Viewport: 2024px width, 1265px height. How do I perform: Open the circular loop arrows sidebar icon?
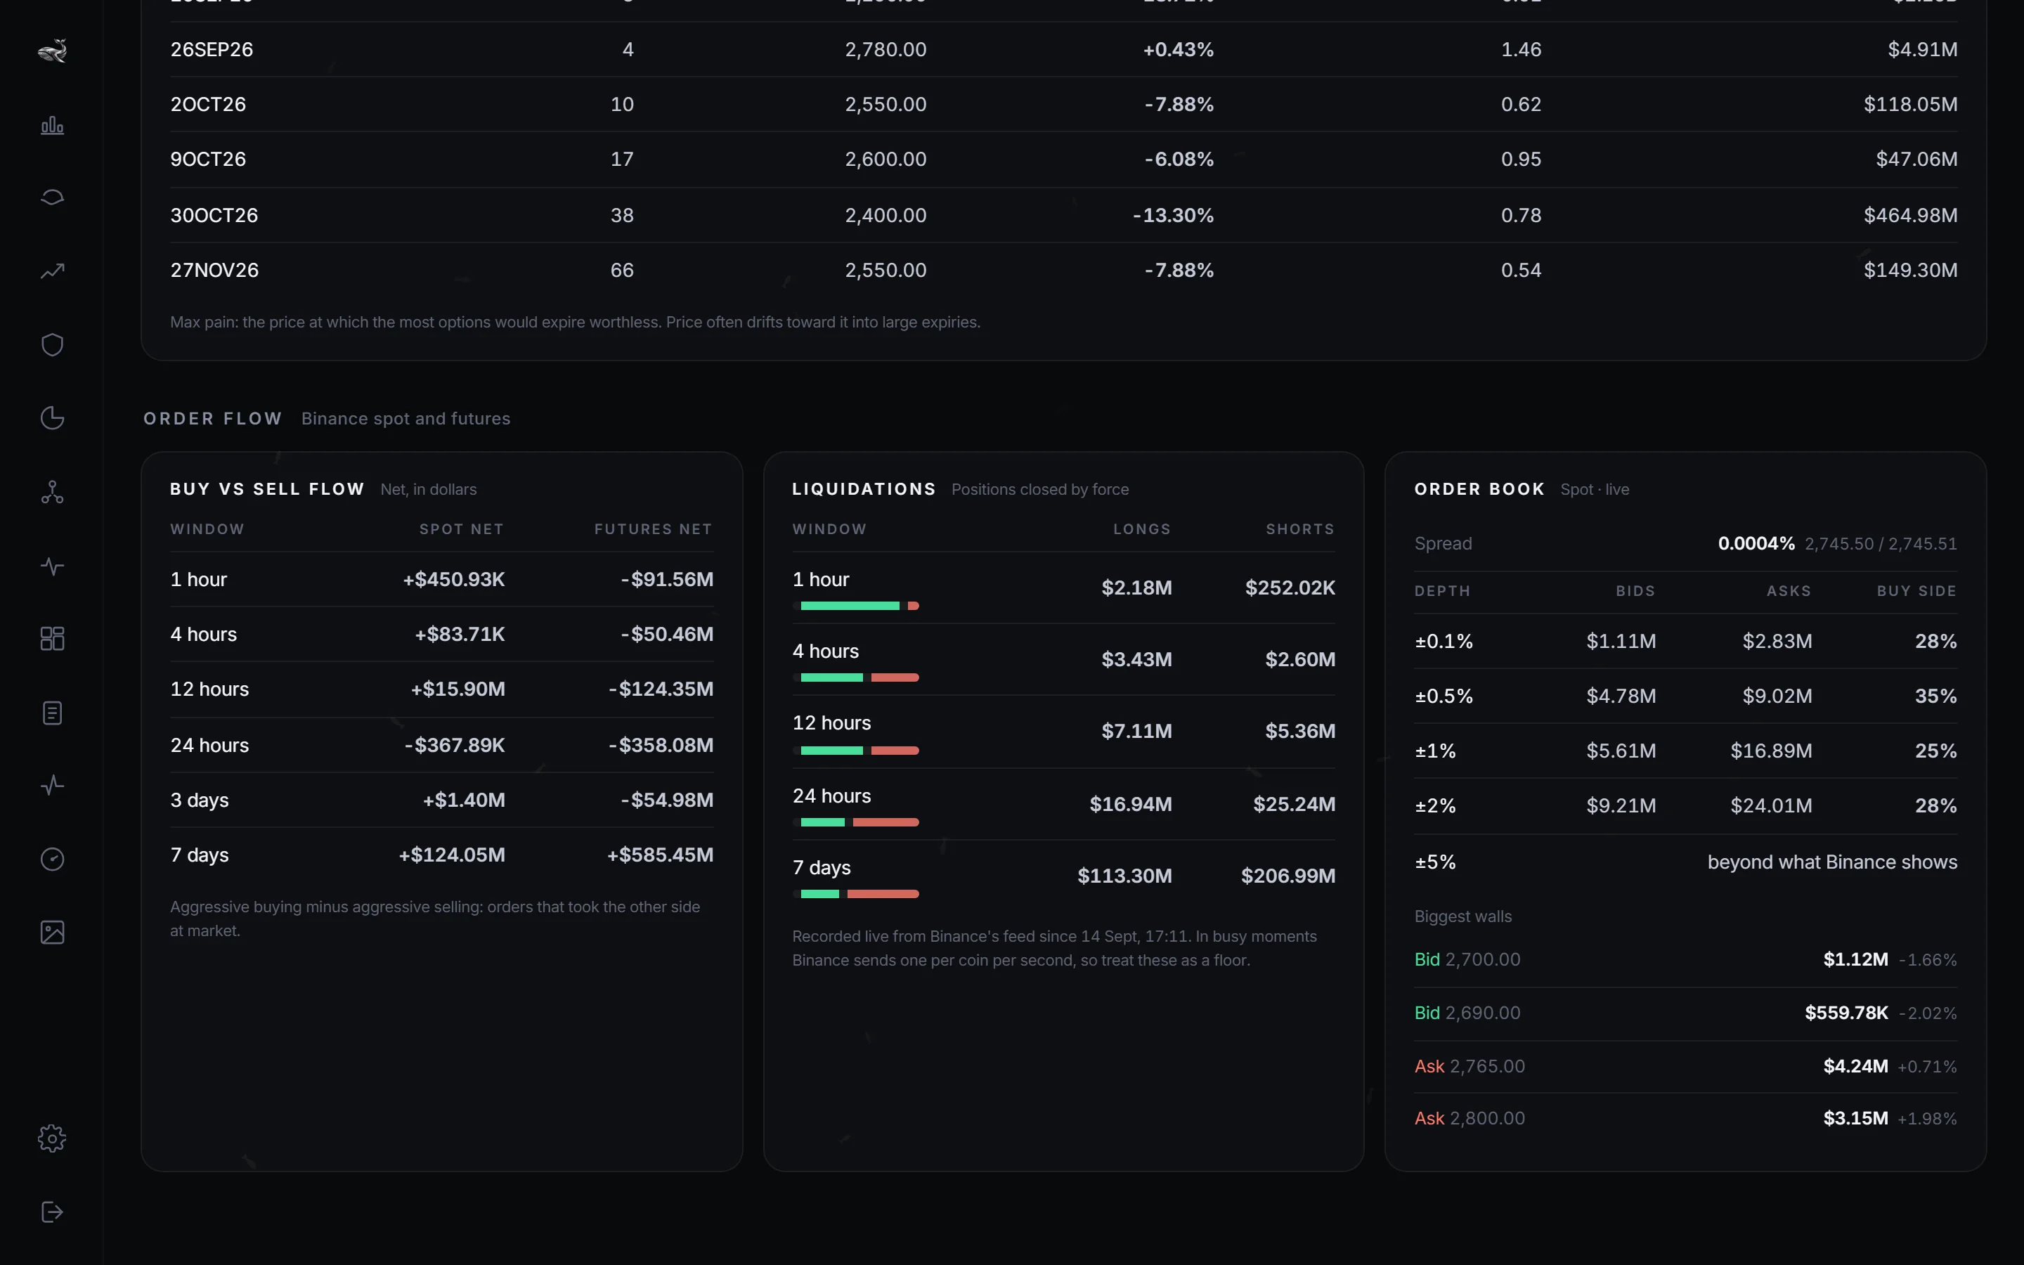pos(52,197)
